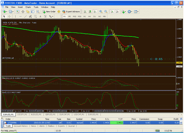Select the Crosshair tool
The image size is (184, 133).
tap(9, 16)
